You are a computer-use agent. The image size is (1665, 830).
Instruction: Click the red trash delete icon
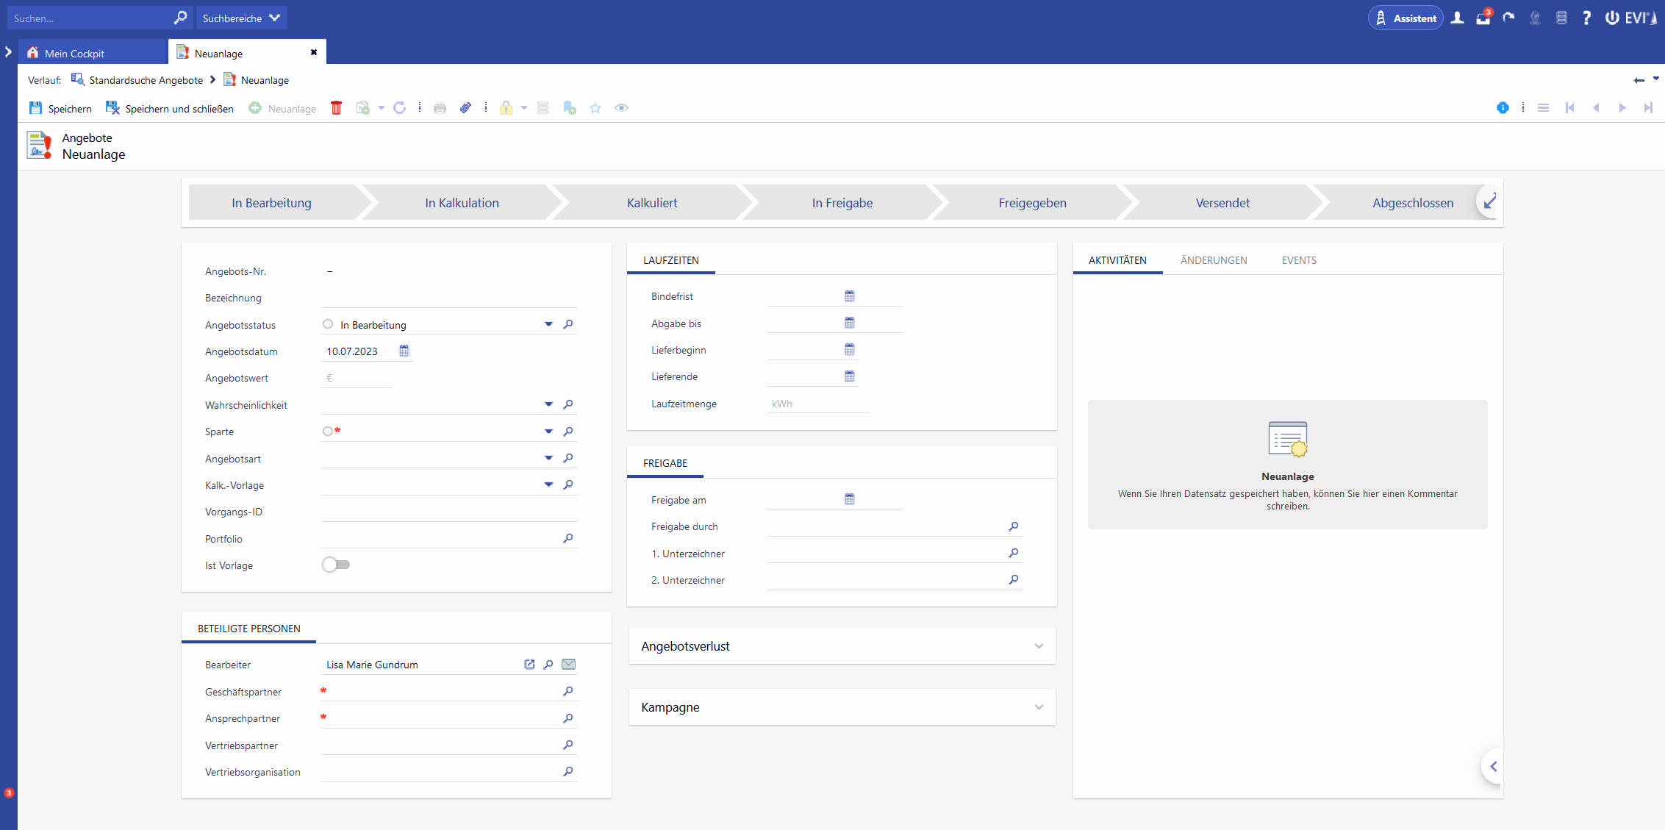(x=336, y=108)
